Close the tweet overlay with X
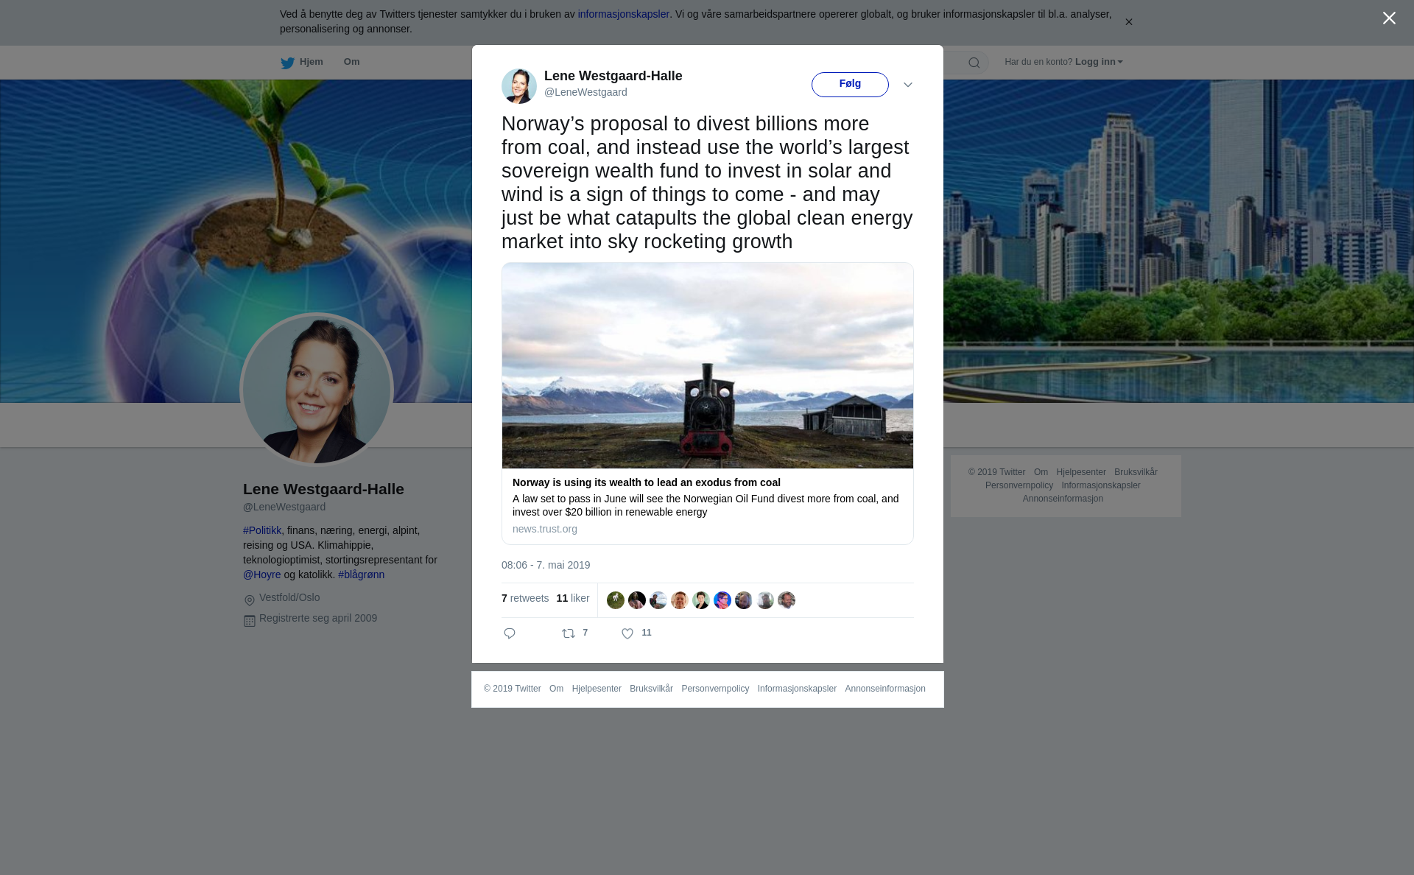Screen dimensions: 1414x875 click(1389, 18)
